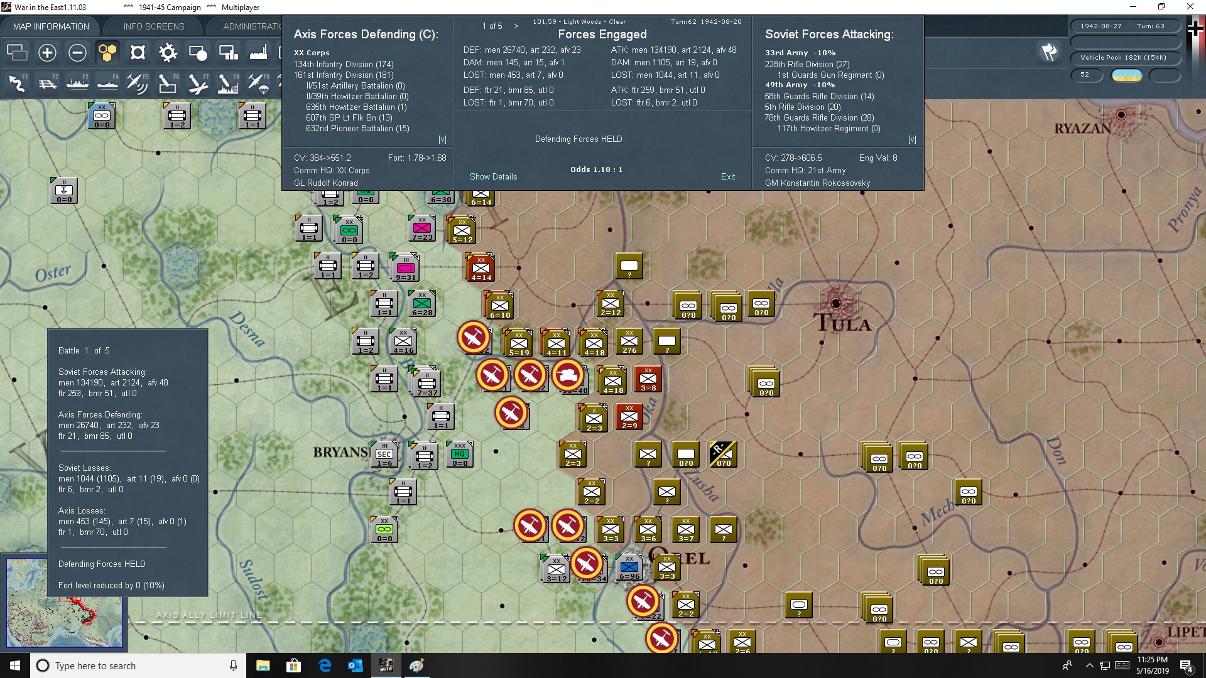Click the date and turn field

[1126, 26]
